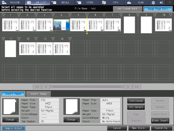Toggle All Select for pages
Image resolution: width=174 pixels, height=131 pixels.
[136, 107]
